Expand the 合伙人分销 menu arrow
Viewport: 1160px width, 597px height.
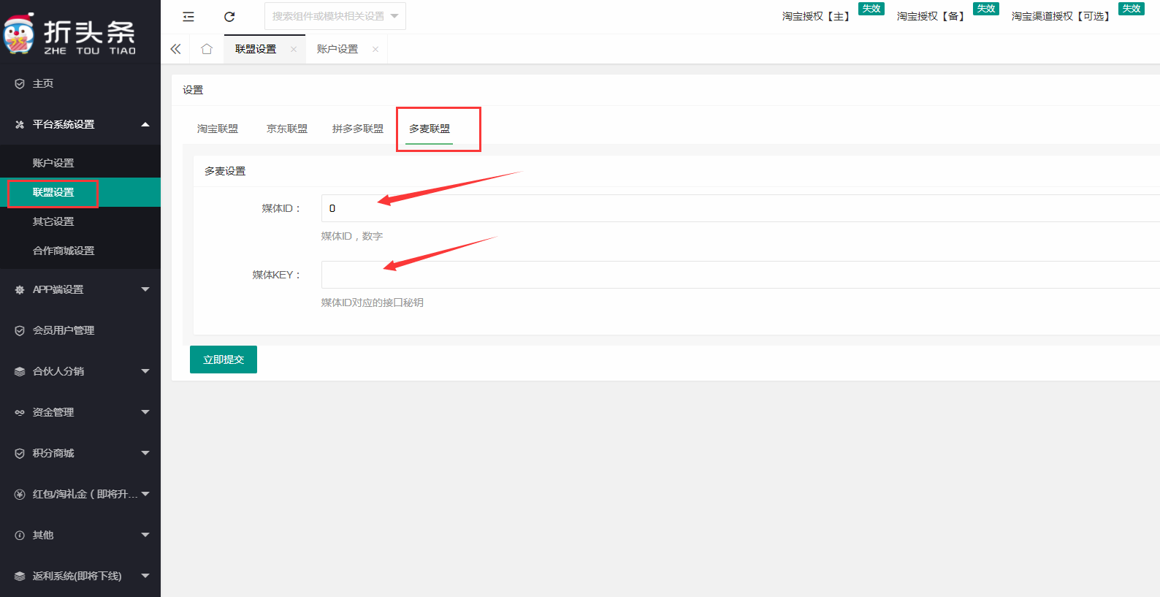click(x=145, y=371)
